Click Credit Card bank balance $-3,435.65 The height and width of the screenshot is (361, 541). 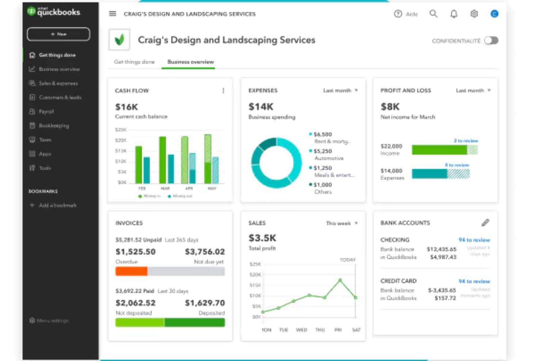click(x=442, y=290)
